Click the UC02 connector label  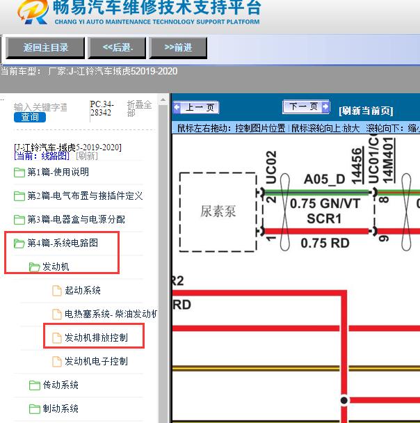click(271, 167)
